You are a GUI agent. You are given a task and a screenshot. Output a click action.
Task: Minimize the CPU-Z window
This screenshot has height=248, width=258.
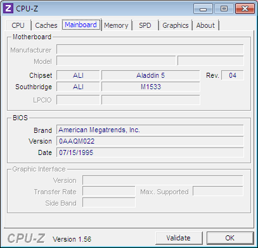click(x=203, y=9)
